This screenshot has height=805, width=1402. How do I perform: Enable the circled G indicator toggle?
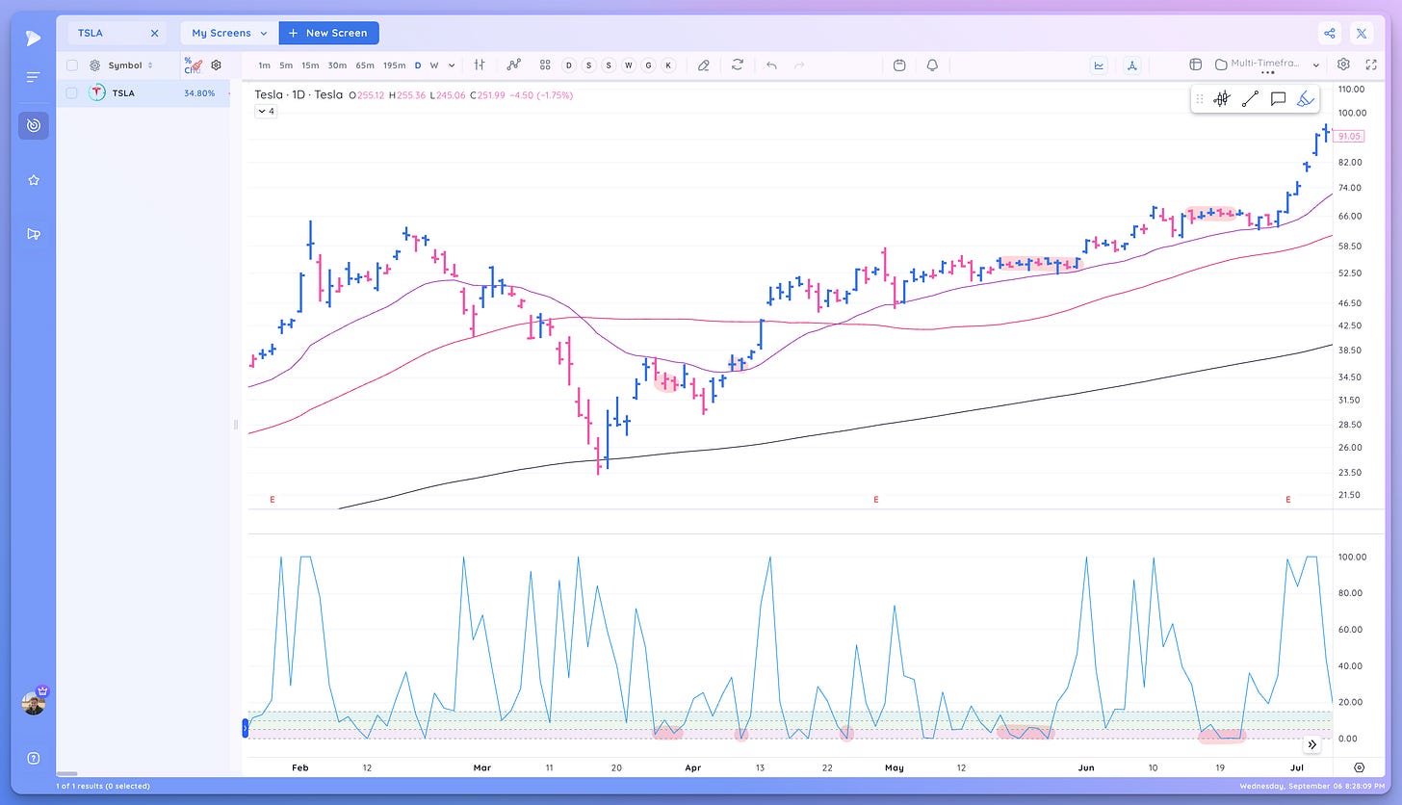tap(648, 65)
